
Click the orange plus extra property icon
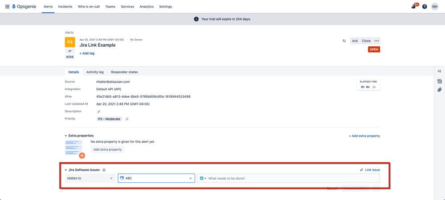point(82,155)
